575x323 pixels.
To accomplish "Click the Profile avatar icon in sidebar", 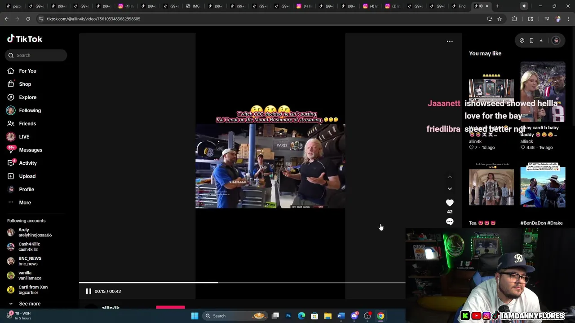I will coord(11,189).
